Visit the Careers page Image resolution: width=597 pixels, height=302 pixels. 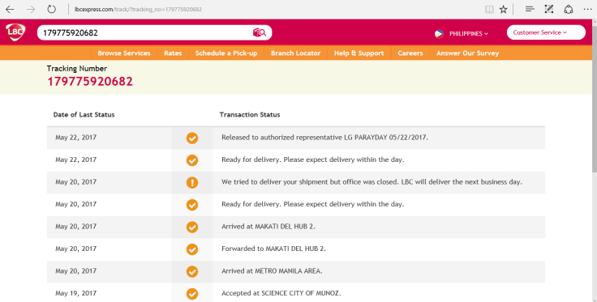pyautogui.click(x=410, y=53)
